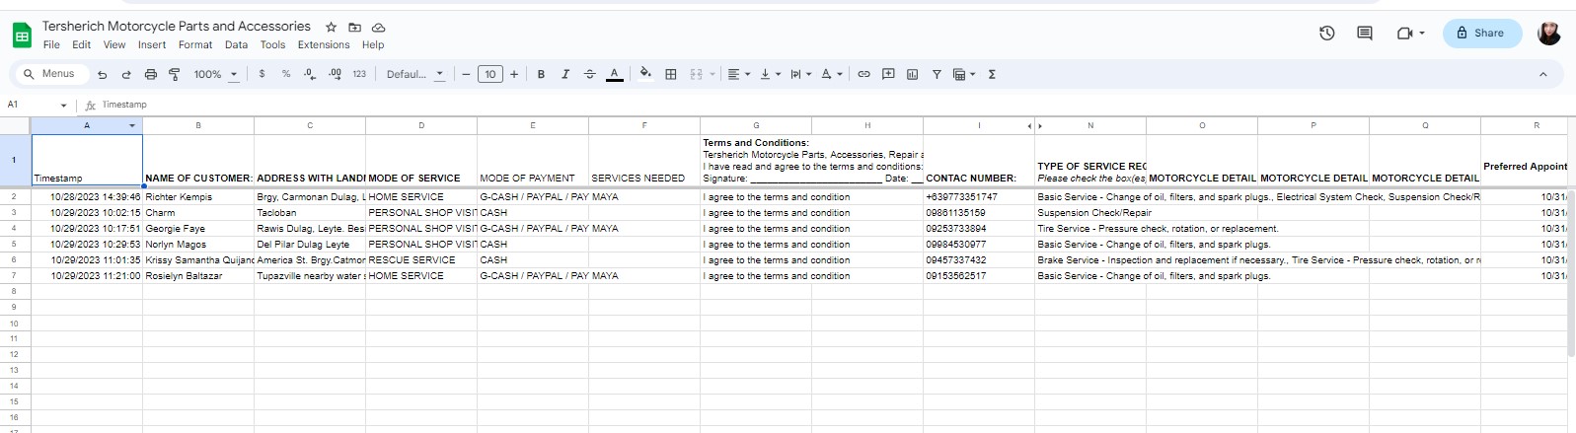Insert link with chain icon
This screenshot has height=433, width=1576.
pos(863,74)
